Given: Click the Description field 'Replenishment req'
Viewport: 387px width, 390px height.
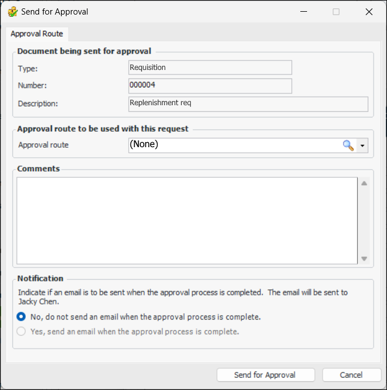Looking at the screenshot, I should [x=248, y=104].
